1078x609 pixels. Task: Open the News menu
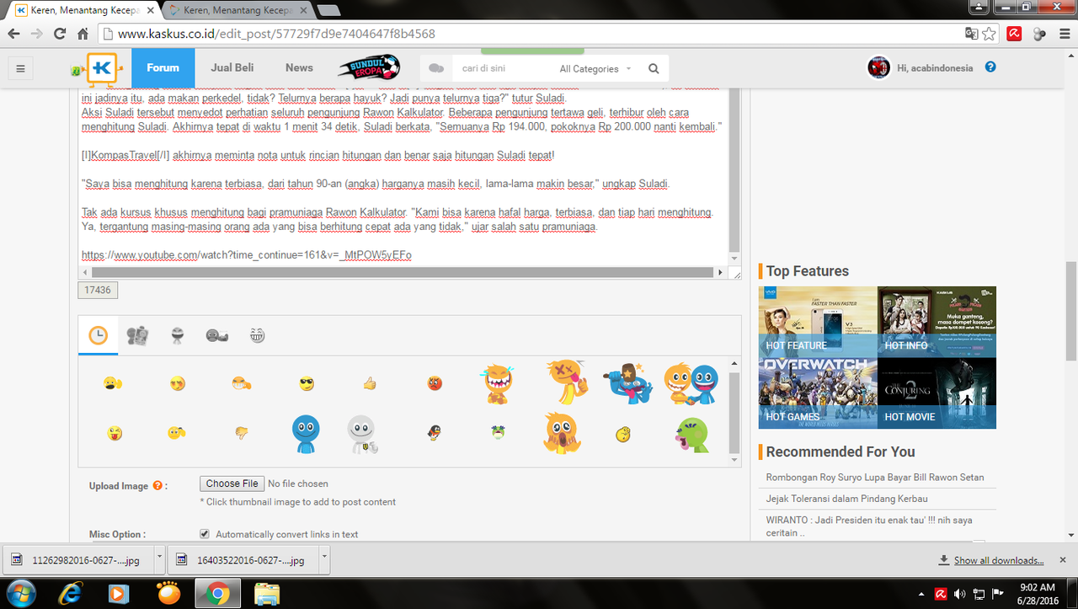[299, 68]
